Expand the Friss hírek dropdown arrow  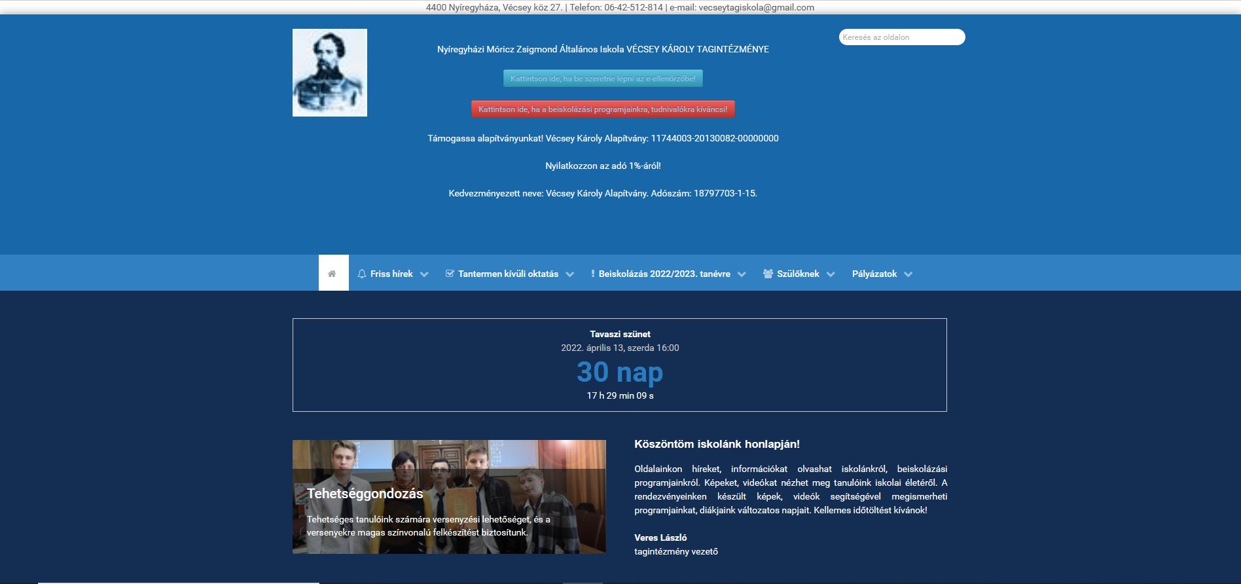point(424,274)
